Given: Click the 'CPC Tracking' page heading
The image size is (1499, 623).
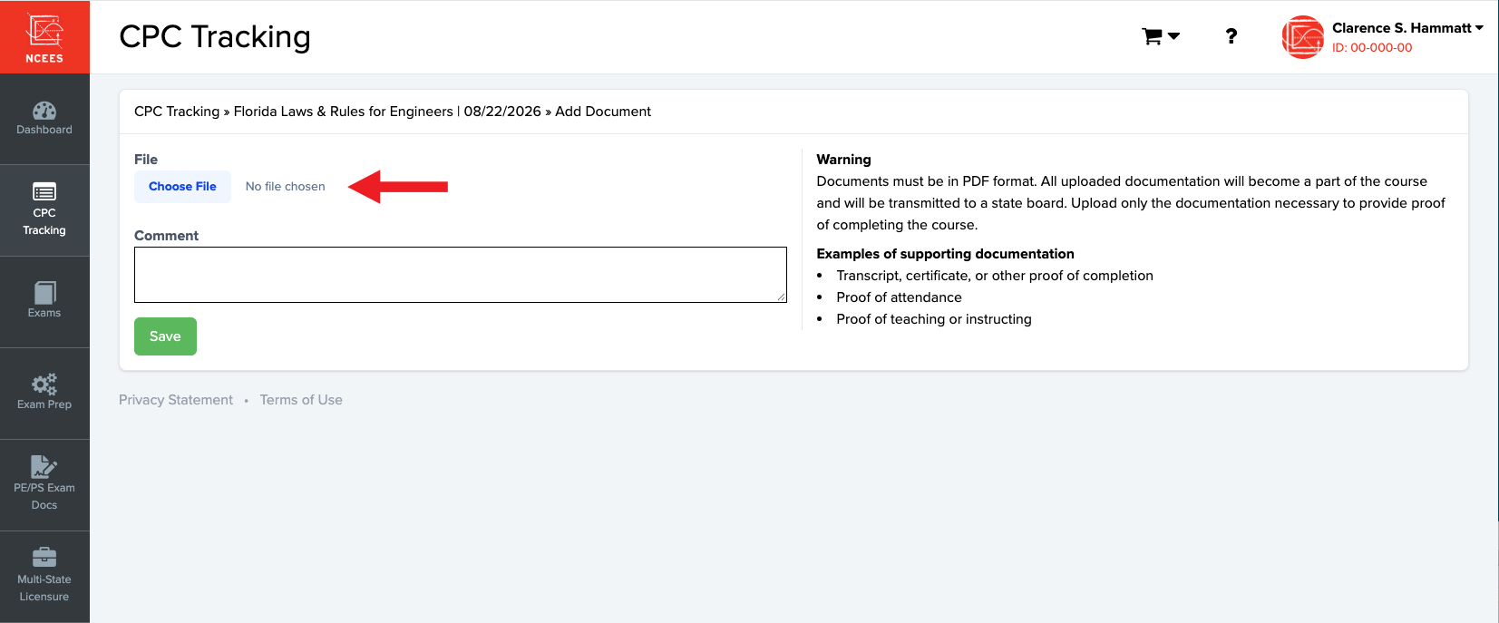Looking at the screenshot, I should click(x=215, y=36).
